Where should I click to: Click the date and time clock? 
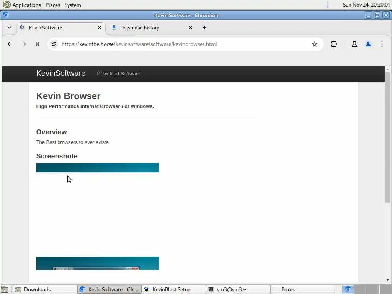tap(366, 5)
